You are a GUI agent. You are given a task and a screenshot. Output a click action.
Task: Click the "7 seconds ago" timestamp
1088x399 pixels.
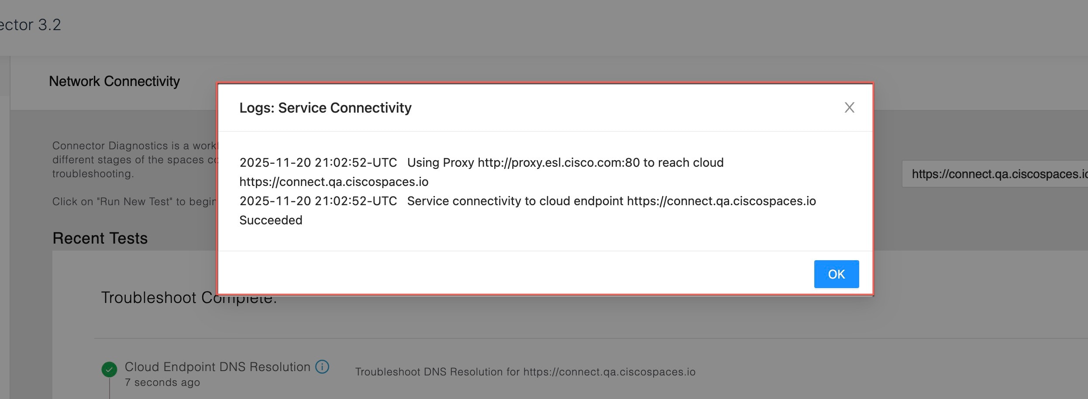point(162,382)
